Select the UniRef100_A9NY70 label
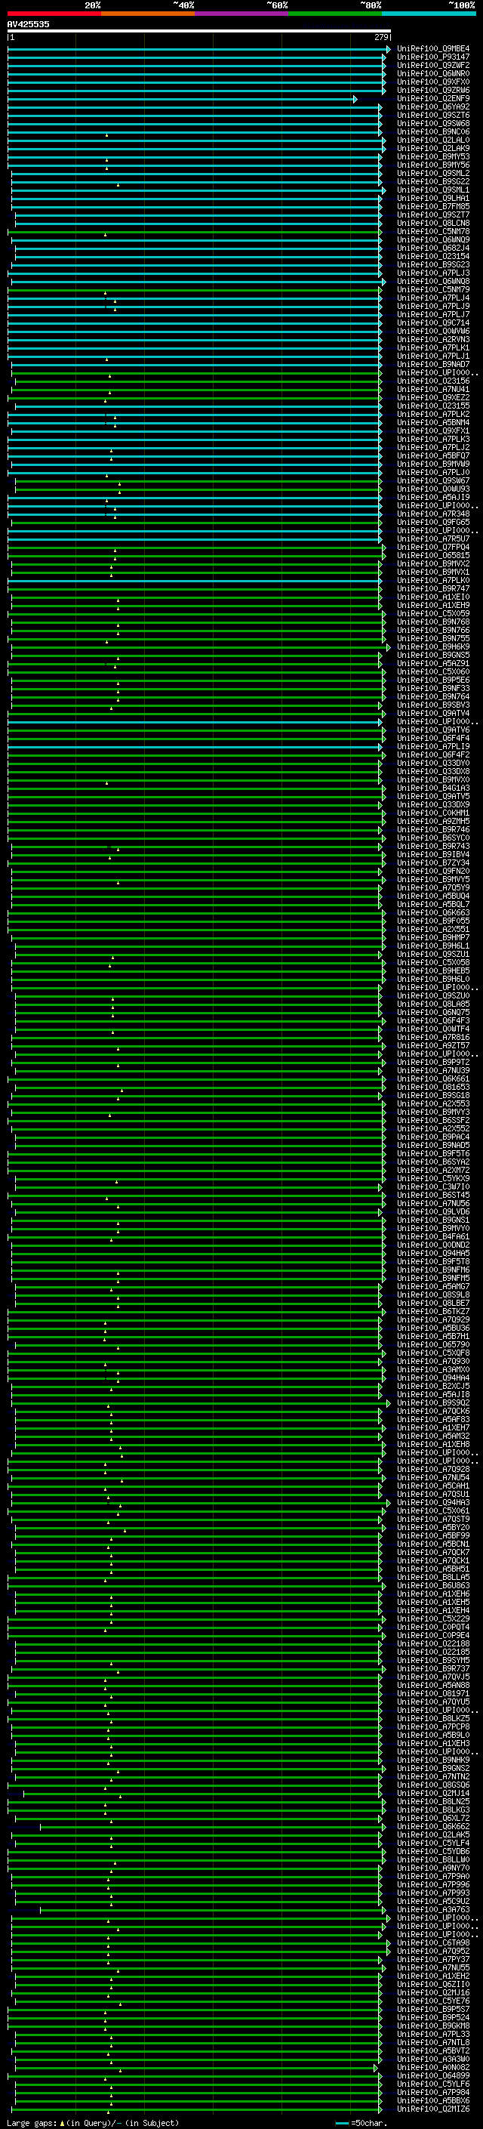This screenshot has height=2129, width=483. pos(433,1868)
